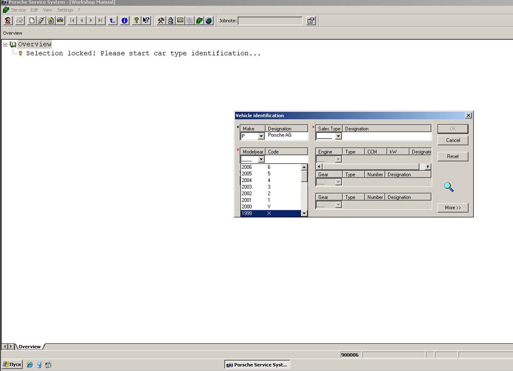Click the blue info circle icon
This screenshot has width=513, height=371.
[x=124, y=21]
